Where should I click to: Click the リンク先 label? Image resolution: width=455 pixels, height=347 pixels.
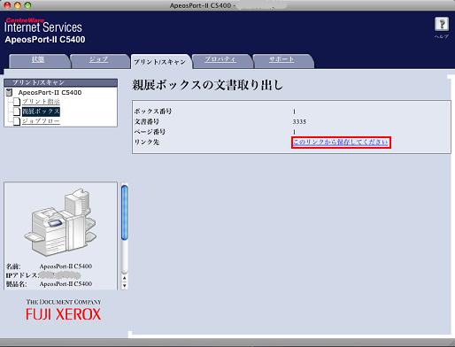(147, 142)
